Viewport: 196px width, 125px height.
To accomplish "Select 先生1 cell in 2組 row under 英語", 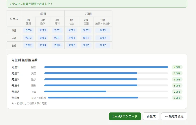I will click(x=86, y=38).
